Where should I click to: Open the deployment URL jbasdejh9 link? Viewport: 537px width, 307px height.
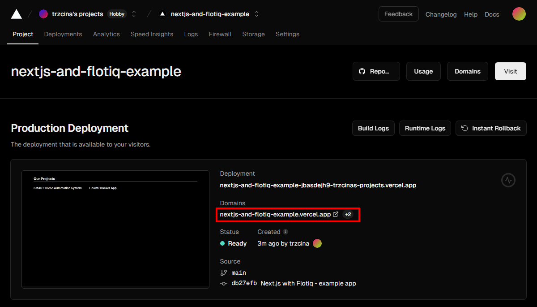click(318, 185)
